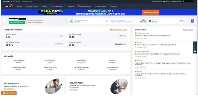Viewport: 198px width, 102px height.
Task: Open the Canlı Destek button
Action: point(9,93)
